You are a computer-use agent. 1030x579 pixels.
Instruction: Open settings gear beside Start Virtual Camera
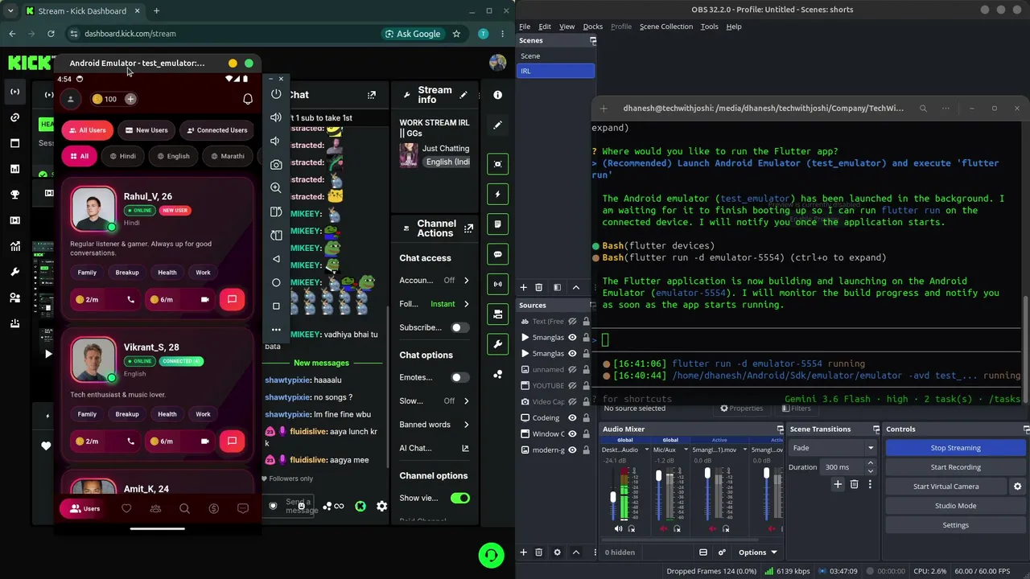pos(1017,487)
